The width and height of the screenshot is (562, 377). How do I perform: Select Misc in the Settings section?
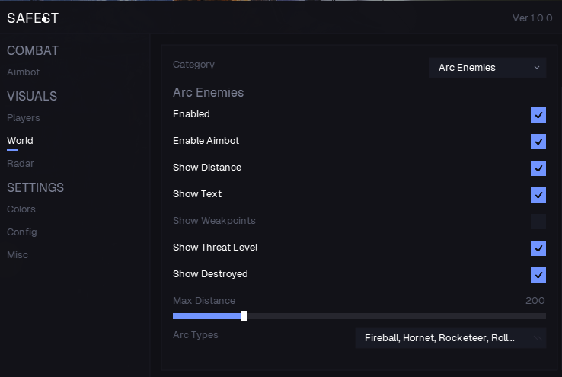click(18, 255)
